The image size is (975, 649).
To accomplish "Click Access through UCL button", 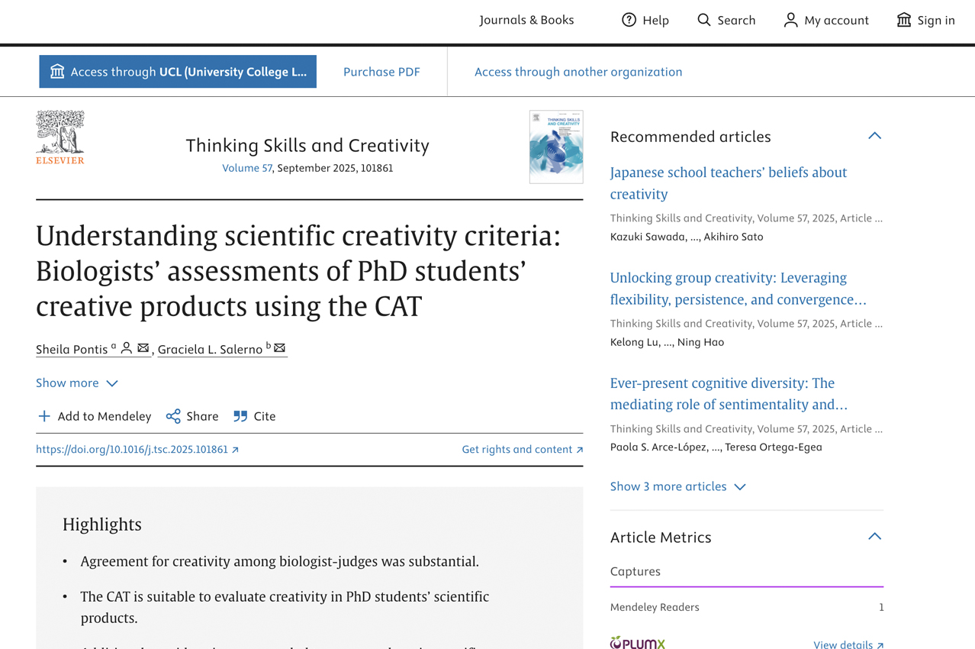I will click(178, 72).
